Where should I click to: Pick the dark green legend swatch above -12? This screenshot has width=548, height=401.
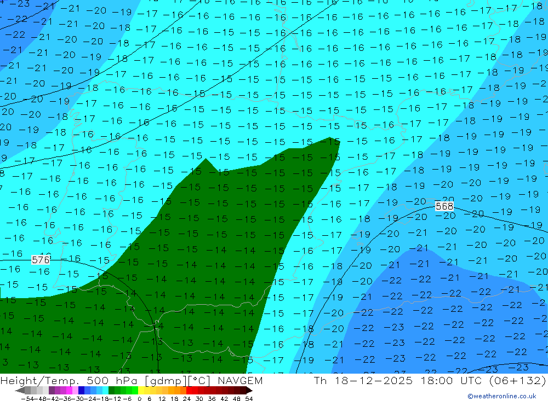(111, 390)
